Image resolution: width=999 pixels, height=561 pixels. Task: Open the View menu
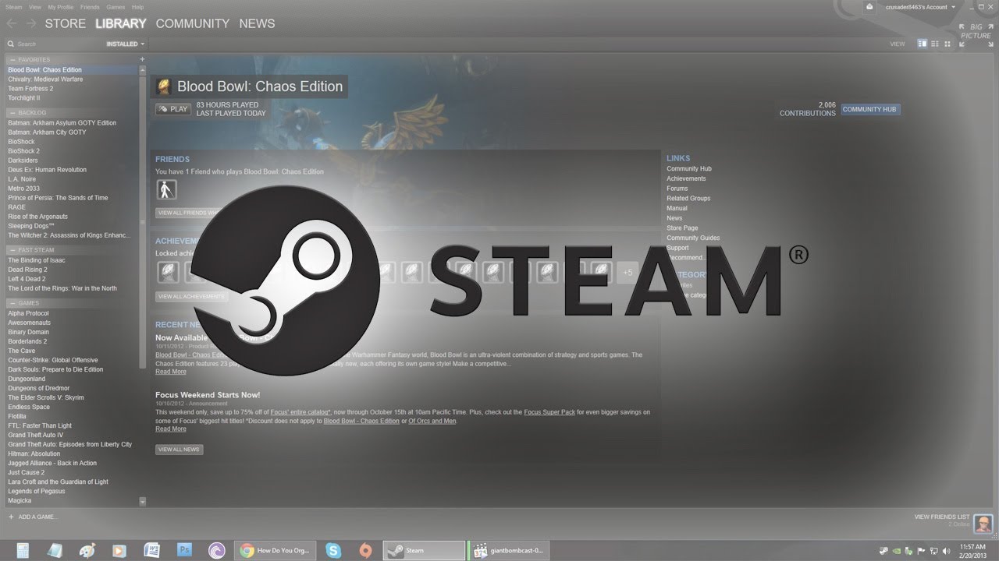(35, 7)
